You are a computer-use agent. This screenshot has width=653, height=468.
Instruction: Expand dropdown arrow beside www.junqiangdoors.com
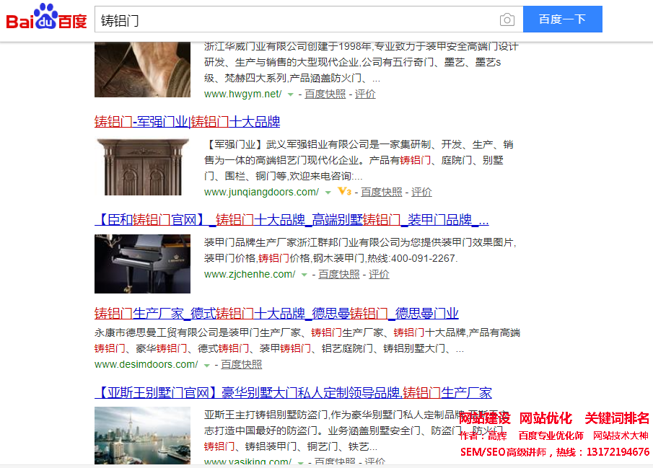tap(328, 193)
